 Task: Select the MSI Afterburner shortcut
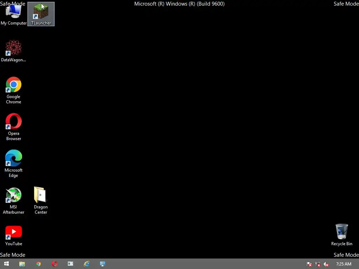(14, 201)
